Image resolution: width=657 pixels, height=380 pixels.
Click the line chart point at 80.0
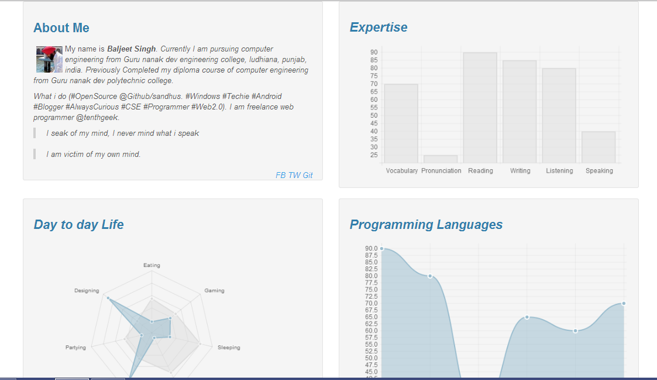pos(430,276)
